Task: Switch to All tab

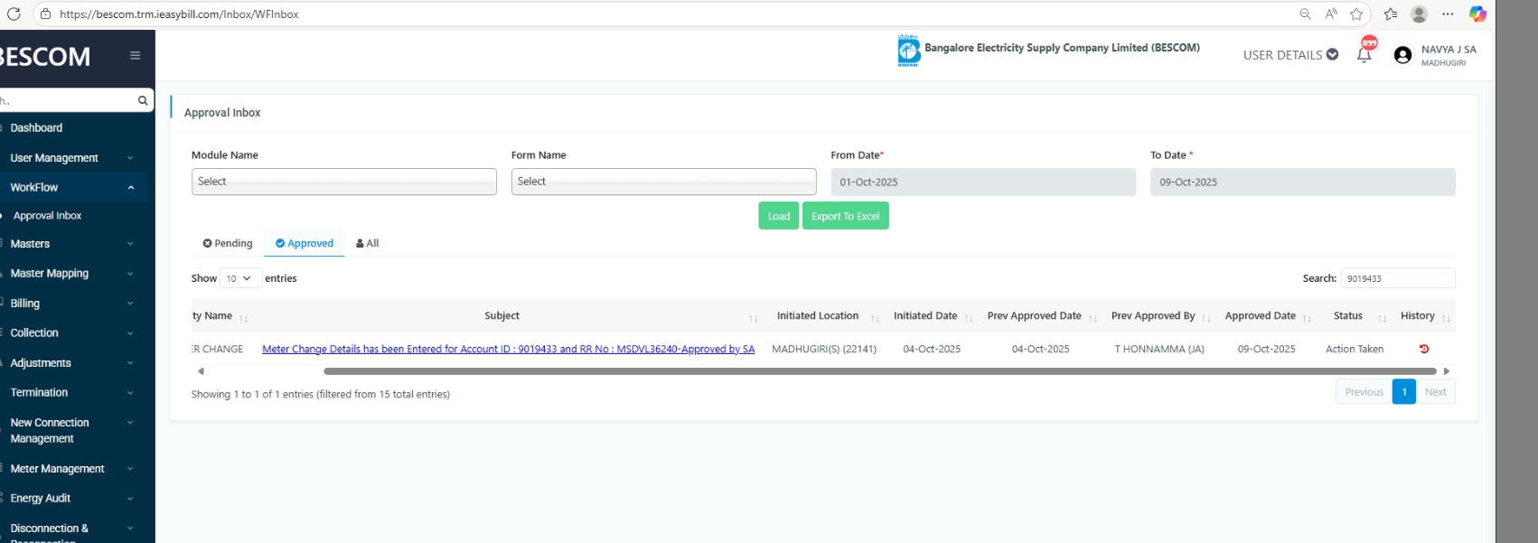Action: [x=367, y=243]
